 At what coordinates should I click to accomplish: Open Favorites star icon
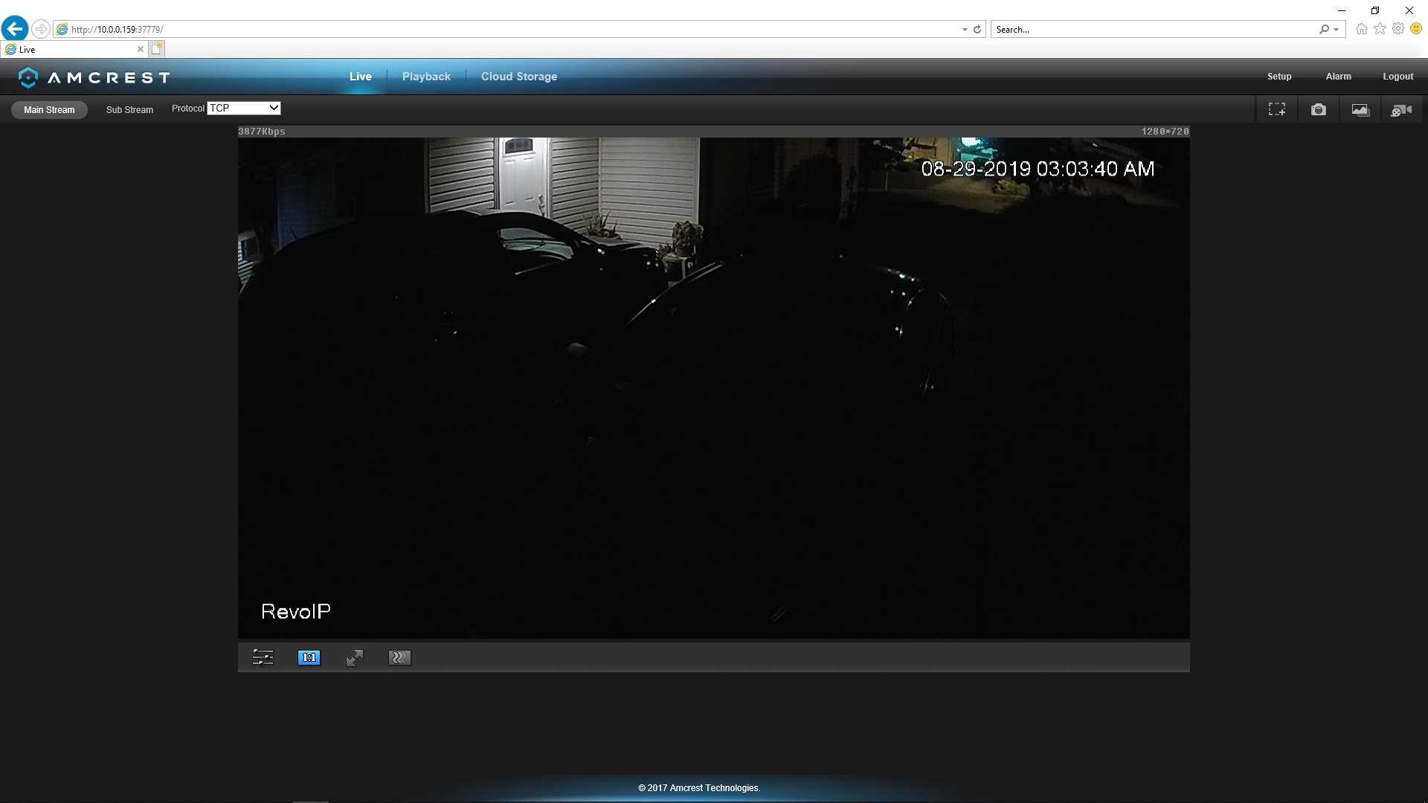pyautogui.click(x=1380, y=29)
